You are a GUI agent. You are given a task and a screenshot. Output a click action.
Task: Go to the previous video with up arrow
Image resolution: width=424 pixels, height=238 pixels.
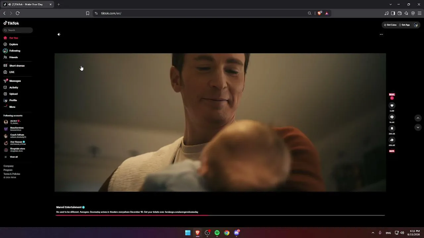(x=418, y=118)
